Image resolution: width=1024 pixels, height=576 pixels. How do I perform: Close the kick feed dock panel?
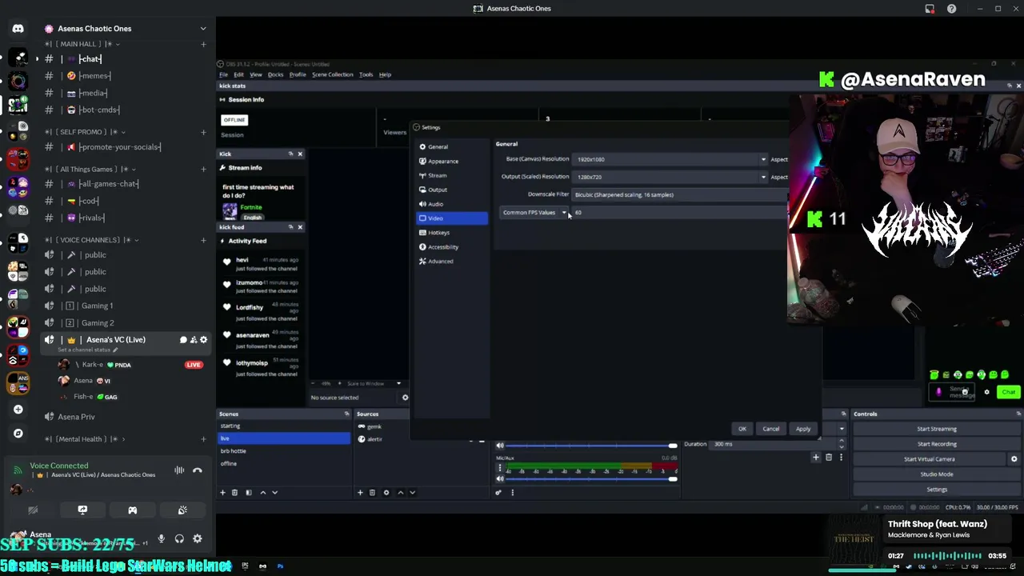point(300,227)
